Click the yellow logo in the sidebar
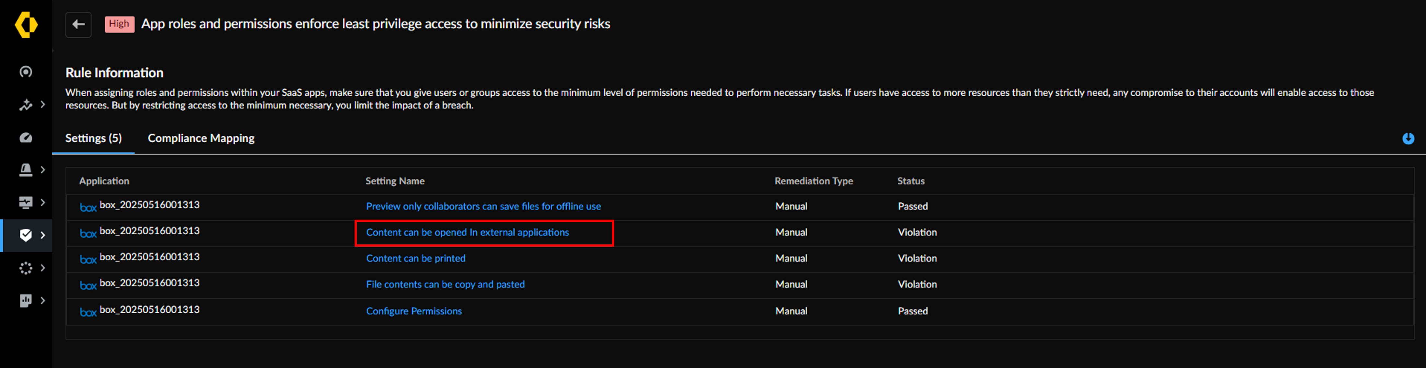The image size is (1426, 368). coord(26,25)
